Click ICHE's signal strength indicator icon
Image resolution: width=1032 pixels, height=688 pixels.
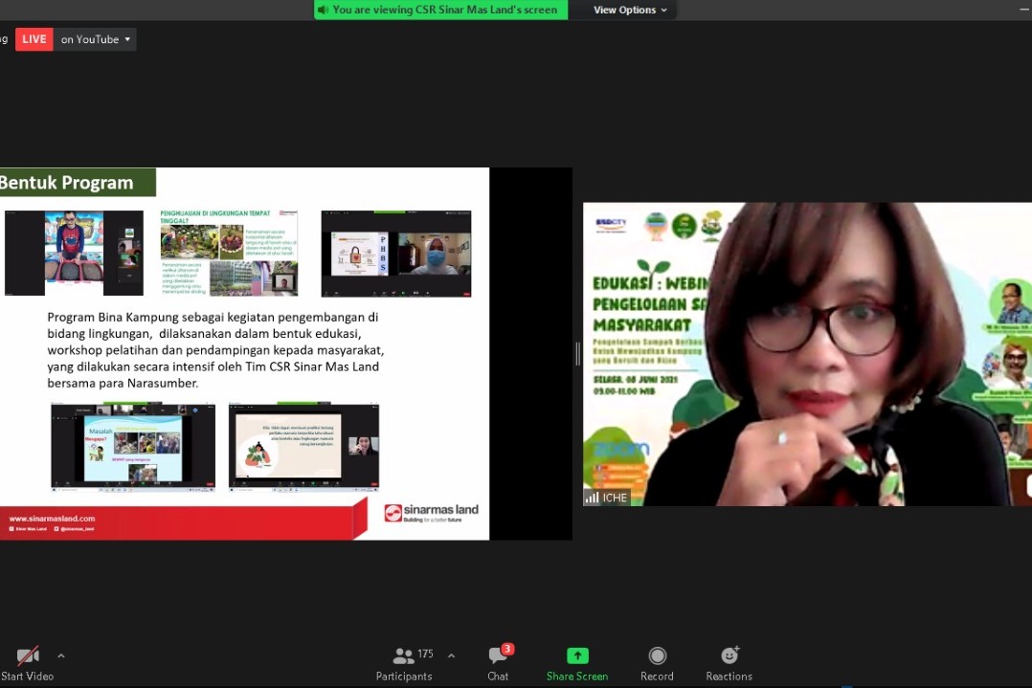tap(594, 497)
